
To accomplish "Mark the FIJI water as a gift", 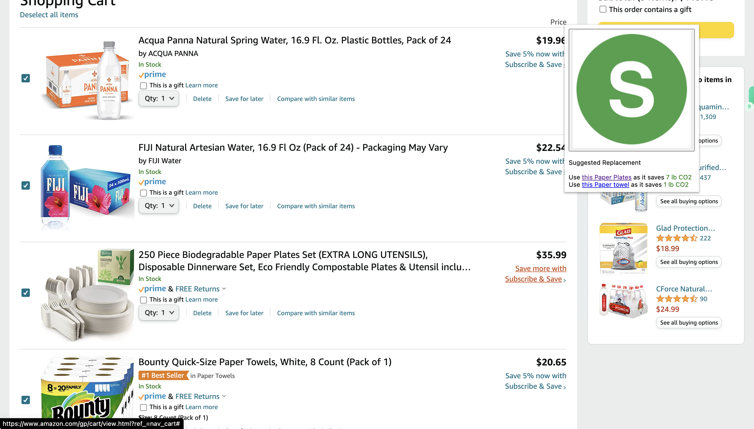I will 143,193.
